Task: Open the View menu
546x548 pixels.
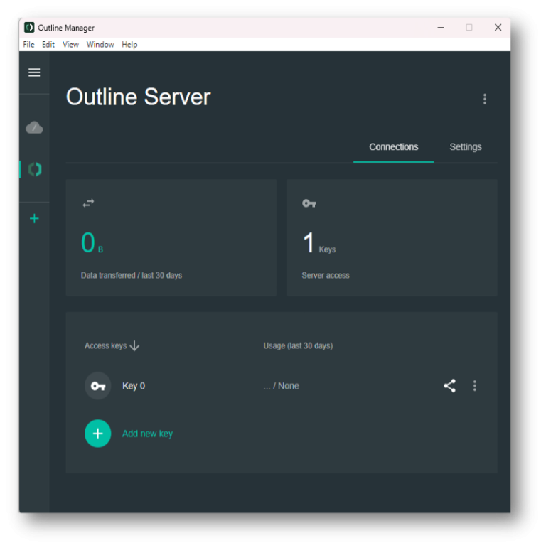Action: click(70, 44)
